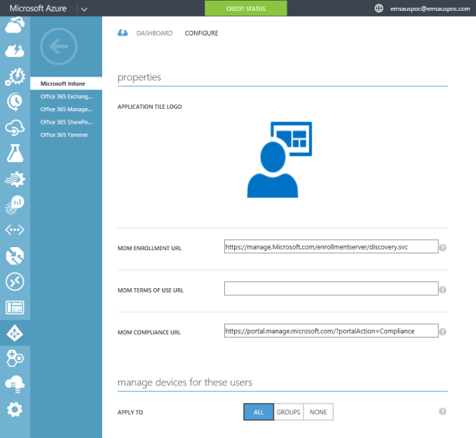Open the settings gear at sidebar bottom
This screenshot has height=438, width=476.
point(15,409)
